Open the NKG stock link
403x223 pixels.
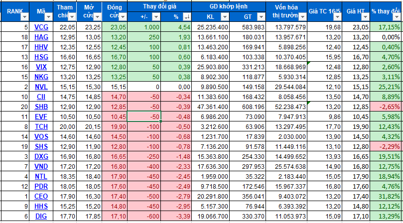click(41, 77)
